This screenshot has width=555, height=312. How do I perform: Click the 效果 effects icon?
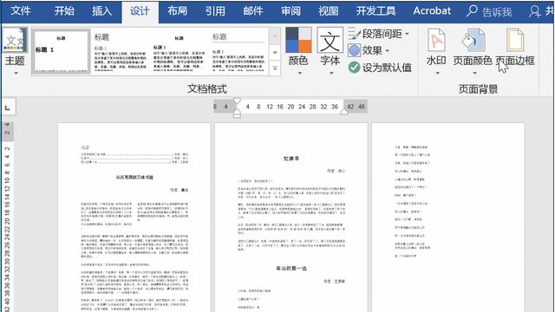[x=355, y=50]
